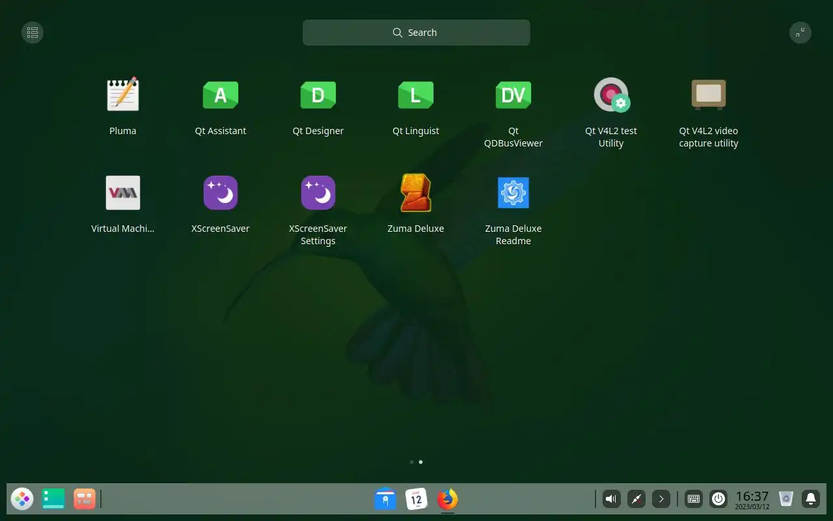Launch Firefox from dock

pos(448,500)
